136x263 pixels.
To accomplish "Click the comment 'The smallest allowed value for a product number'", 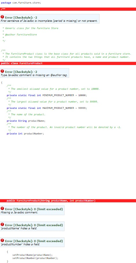I will pos(54,89).
